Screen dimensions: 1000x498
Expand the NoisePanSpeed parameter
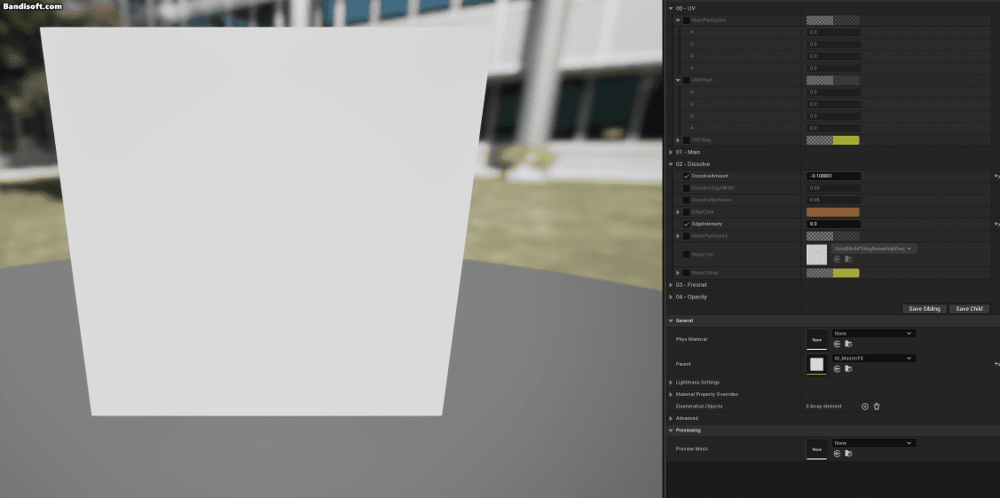pos(678,236)
